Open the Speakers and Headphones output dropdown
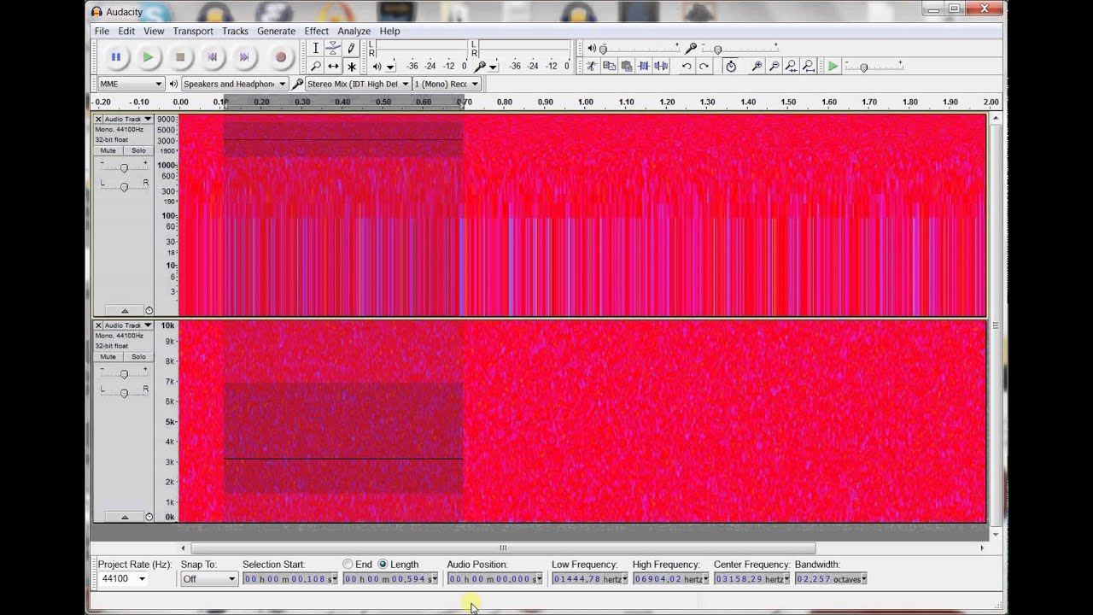This screenshot has height=615, width=1093. coord(234,84)
